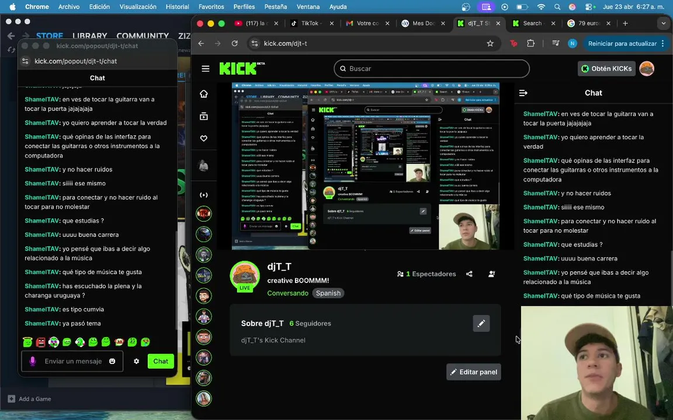Go to Kick home via sidebar house icon
The height and width of the screenshot is (420, 673).
pos(204,94)
